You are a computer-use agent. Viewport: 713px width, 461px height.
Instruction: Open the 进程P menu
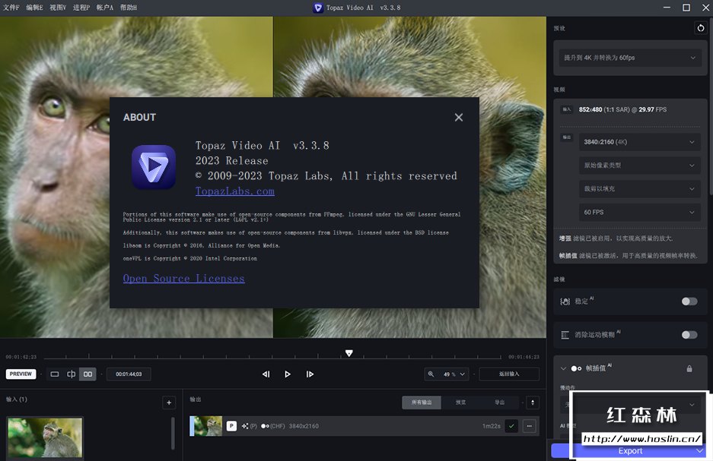[81, 8]
